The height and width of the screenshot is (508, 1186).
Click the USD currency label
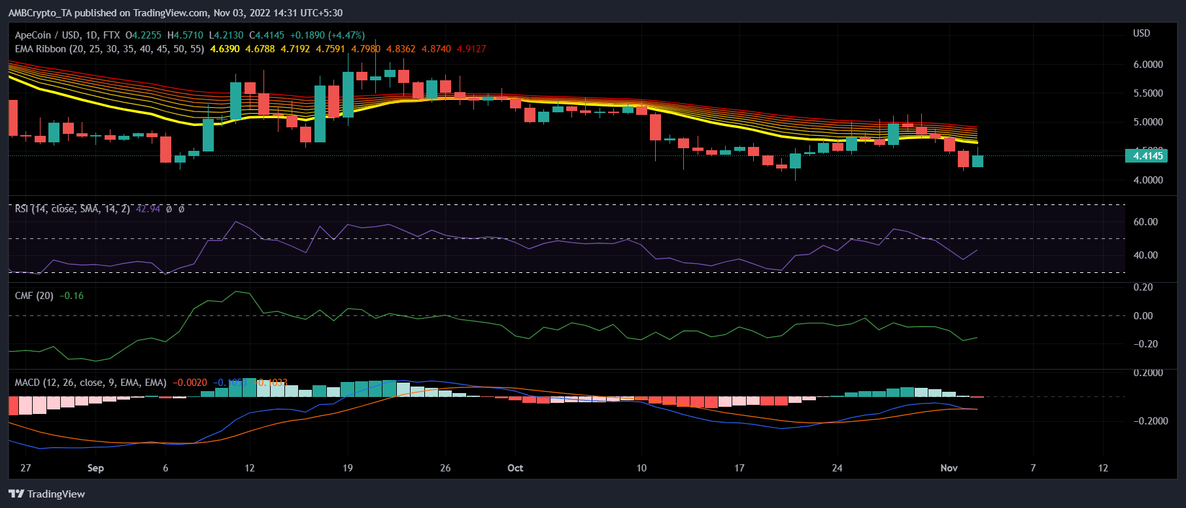pos(1142,33)
